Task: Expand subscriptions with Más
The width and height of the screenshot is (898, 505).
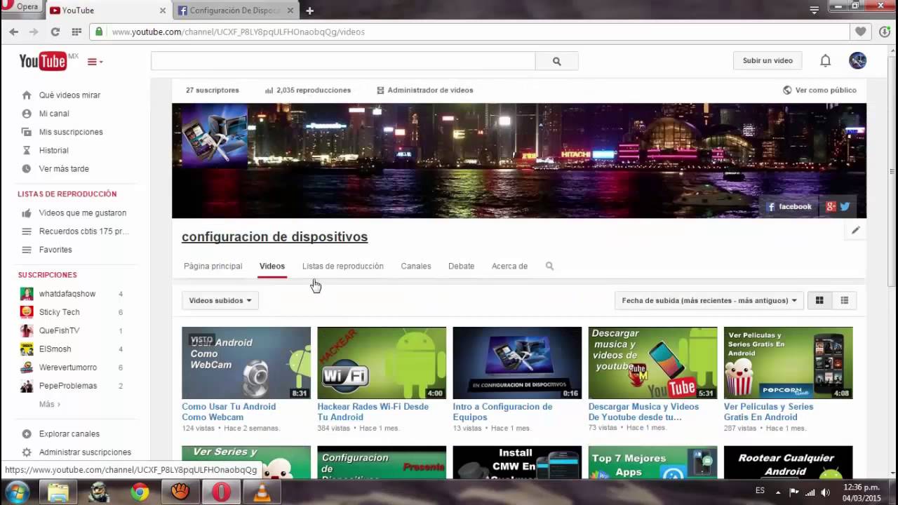Action: 49,404
